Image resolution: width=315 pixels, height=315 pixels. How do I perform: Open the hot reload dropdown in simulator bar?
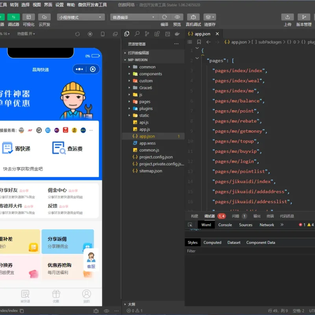pos(26,34)
